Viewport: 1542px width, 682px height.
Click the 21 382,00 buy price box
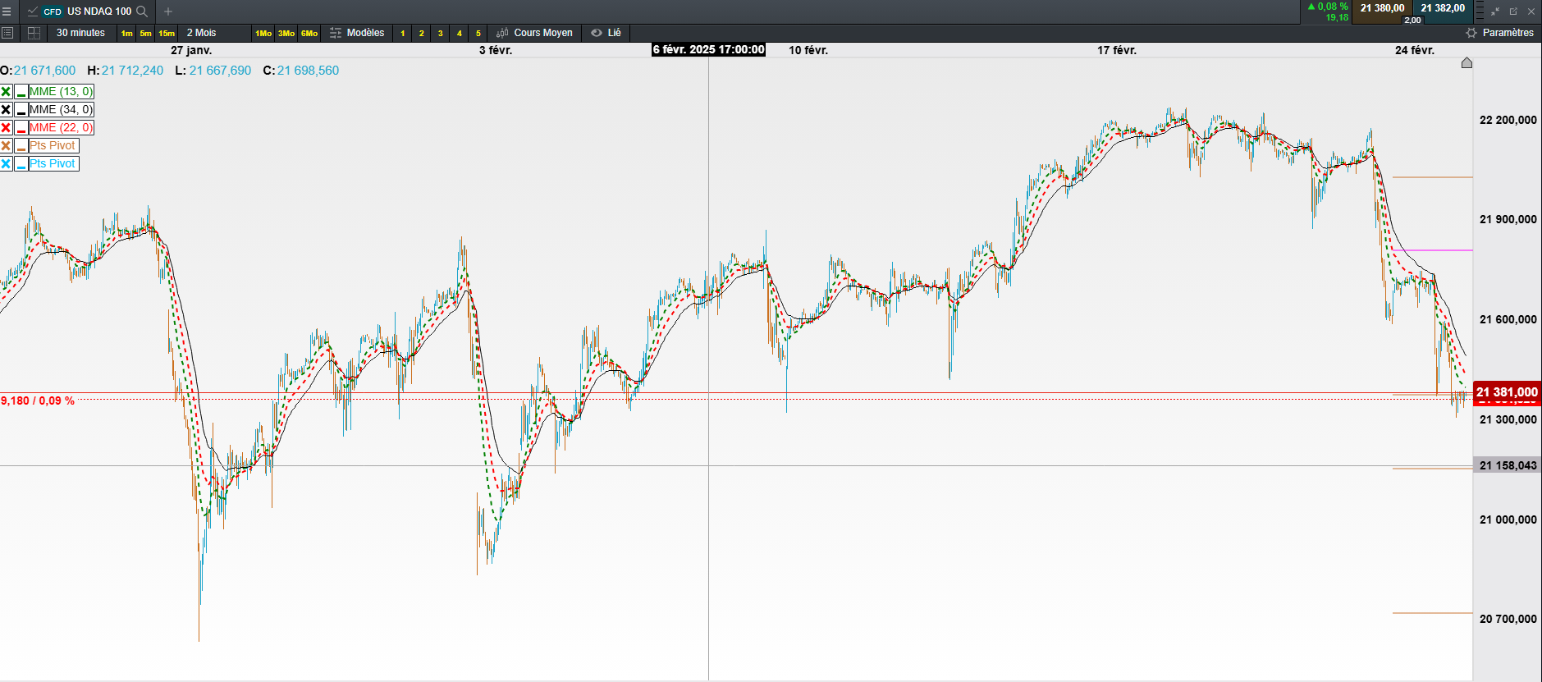(x=1443, y=8)
